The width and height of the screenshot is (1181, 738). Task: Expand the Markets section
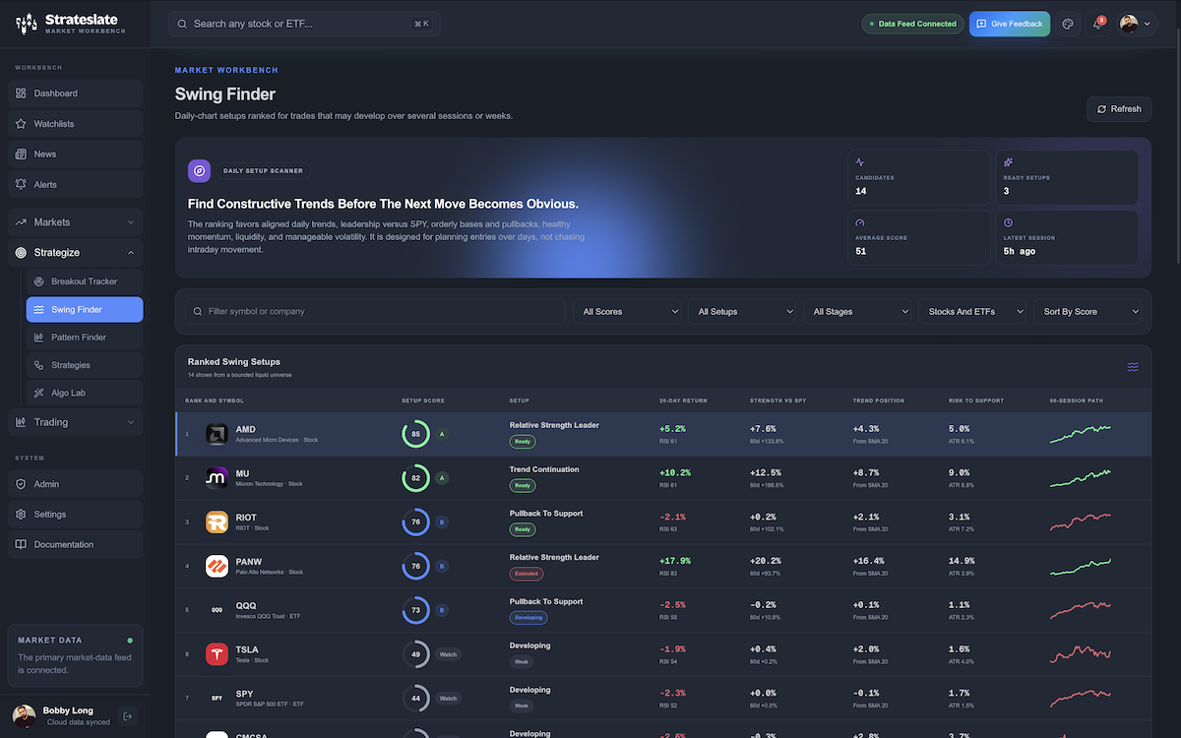tap(76, 222)
